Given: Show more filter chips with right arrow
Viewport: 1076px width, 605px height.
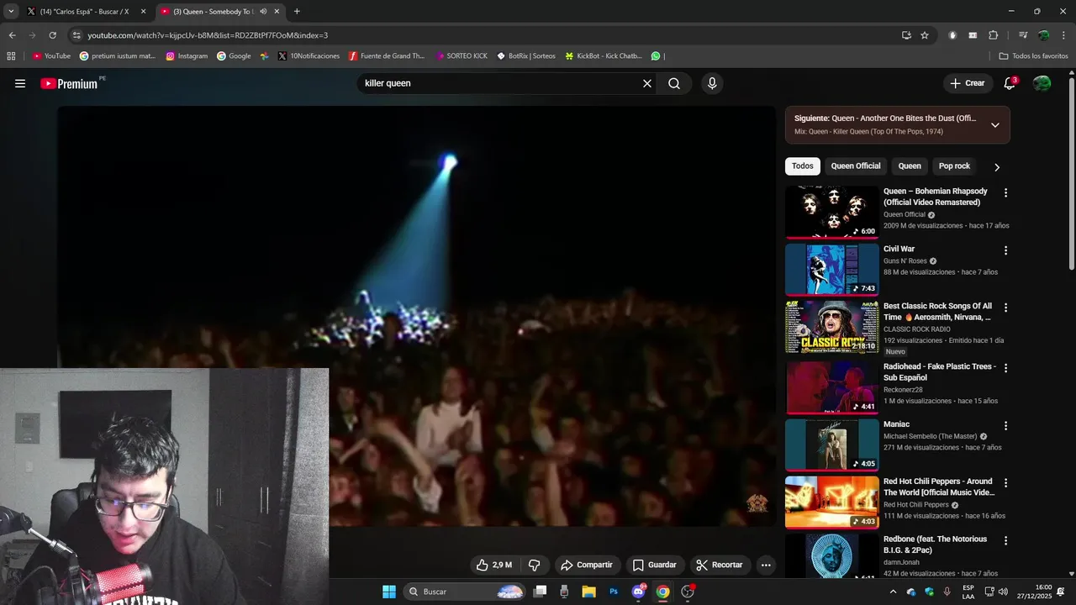Looking at the screenshot, I should 997,167.
